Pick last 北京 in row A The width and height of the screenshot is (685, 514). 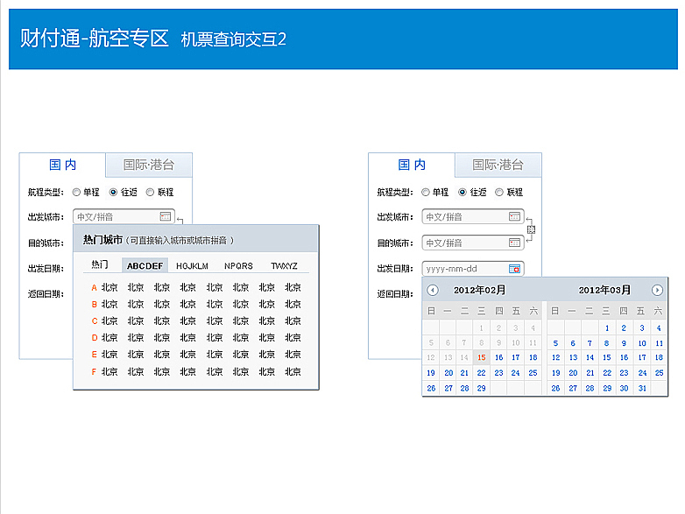pyautogui.click(x=293, y=287)
